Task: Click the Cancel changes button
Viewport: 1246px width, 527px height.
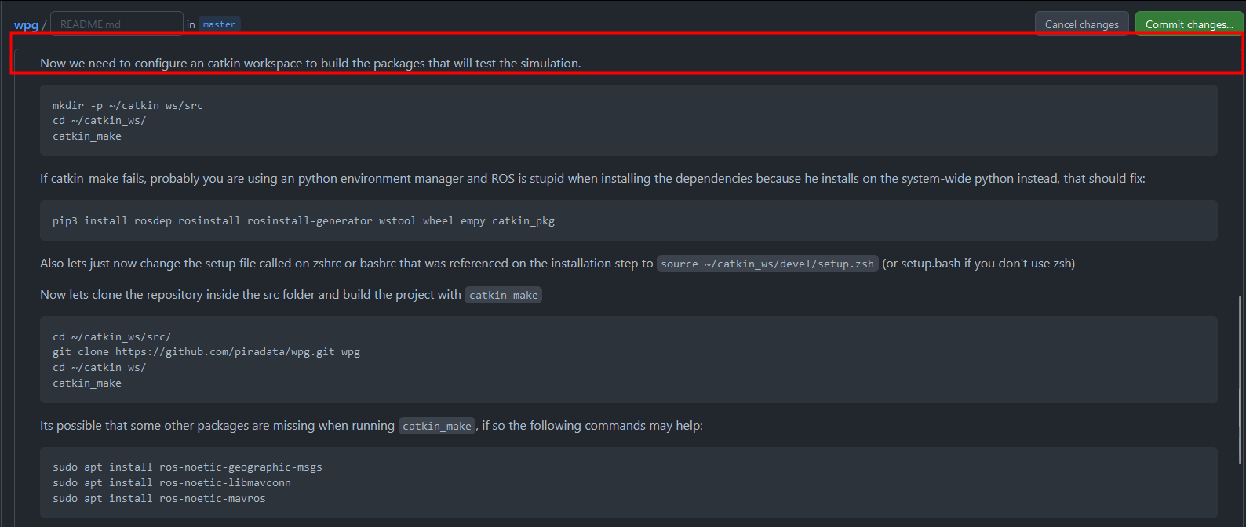Action: coord(1081,24)
